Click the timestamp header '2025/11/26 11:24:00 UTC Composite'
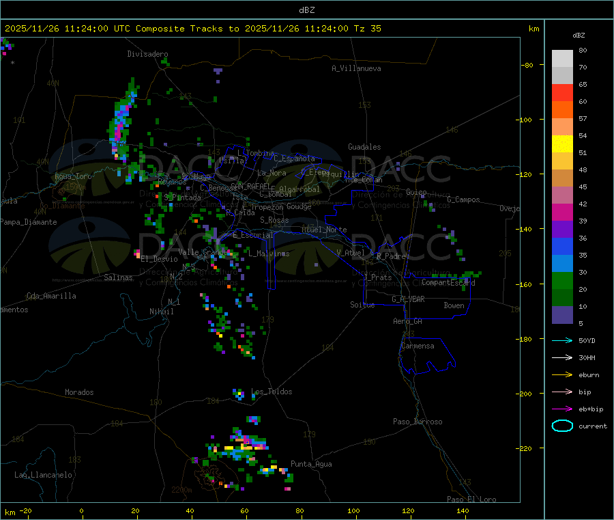The width and height of the screenshot is (614, 520). tap(94, 29)
